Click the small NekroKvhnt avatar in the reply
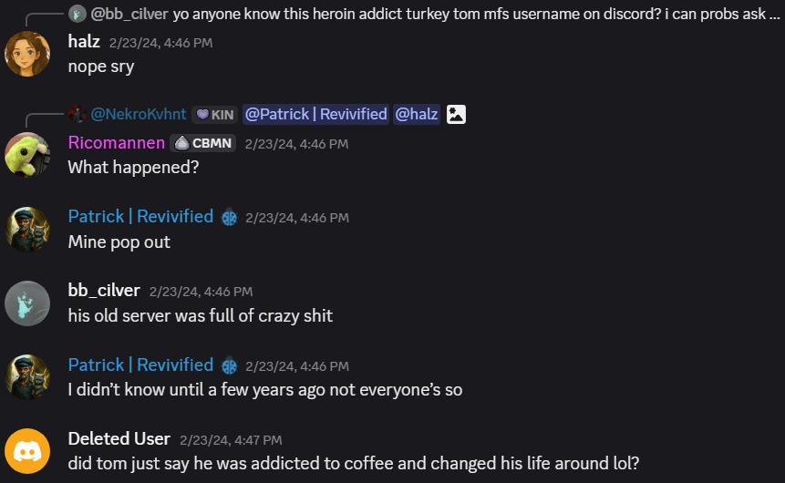This screenshot has height=483, width=785. coord(77,114)
